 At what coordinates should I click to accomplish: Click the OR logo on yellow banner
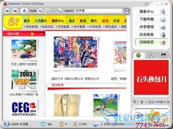13,21
